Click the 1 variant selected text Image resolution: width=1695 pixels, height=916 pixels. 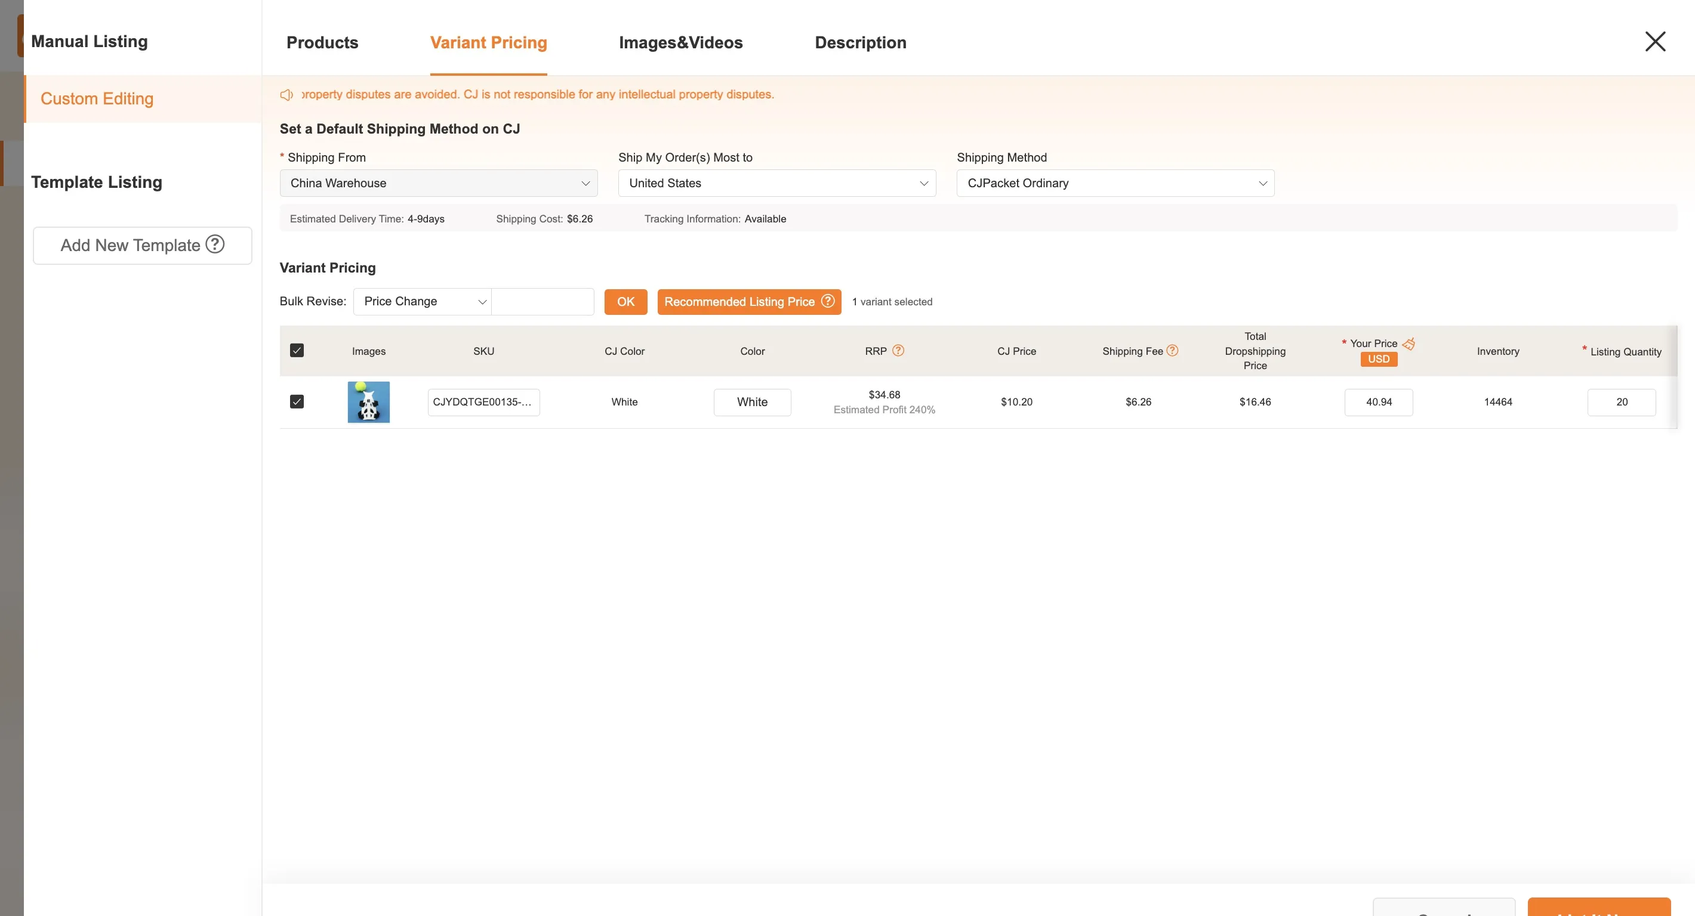click(x=892, y=302)
